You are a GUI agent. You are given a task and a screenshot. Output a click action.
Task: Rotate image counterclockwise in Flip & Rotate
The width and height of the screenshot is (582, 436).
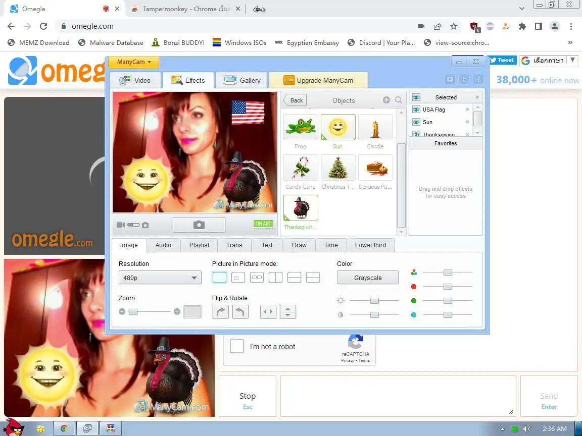(240, 312)
